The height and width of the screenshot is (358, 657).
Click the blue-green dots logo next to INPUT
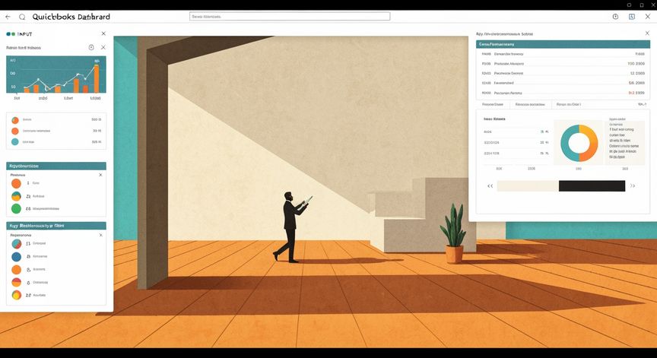(x=11, y=34)
